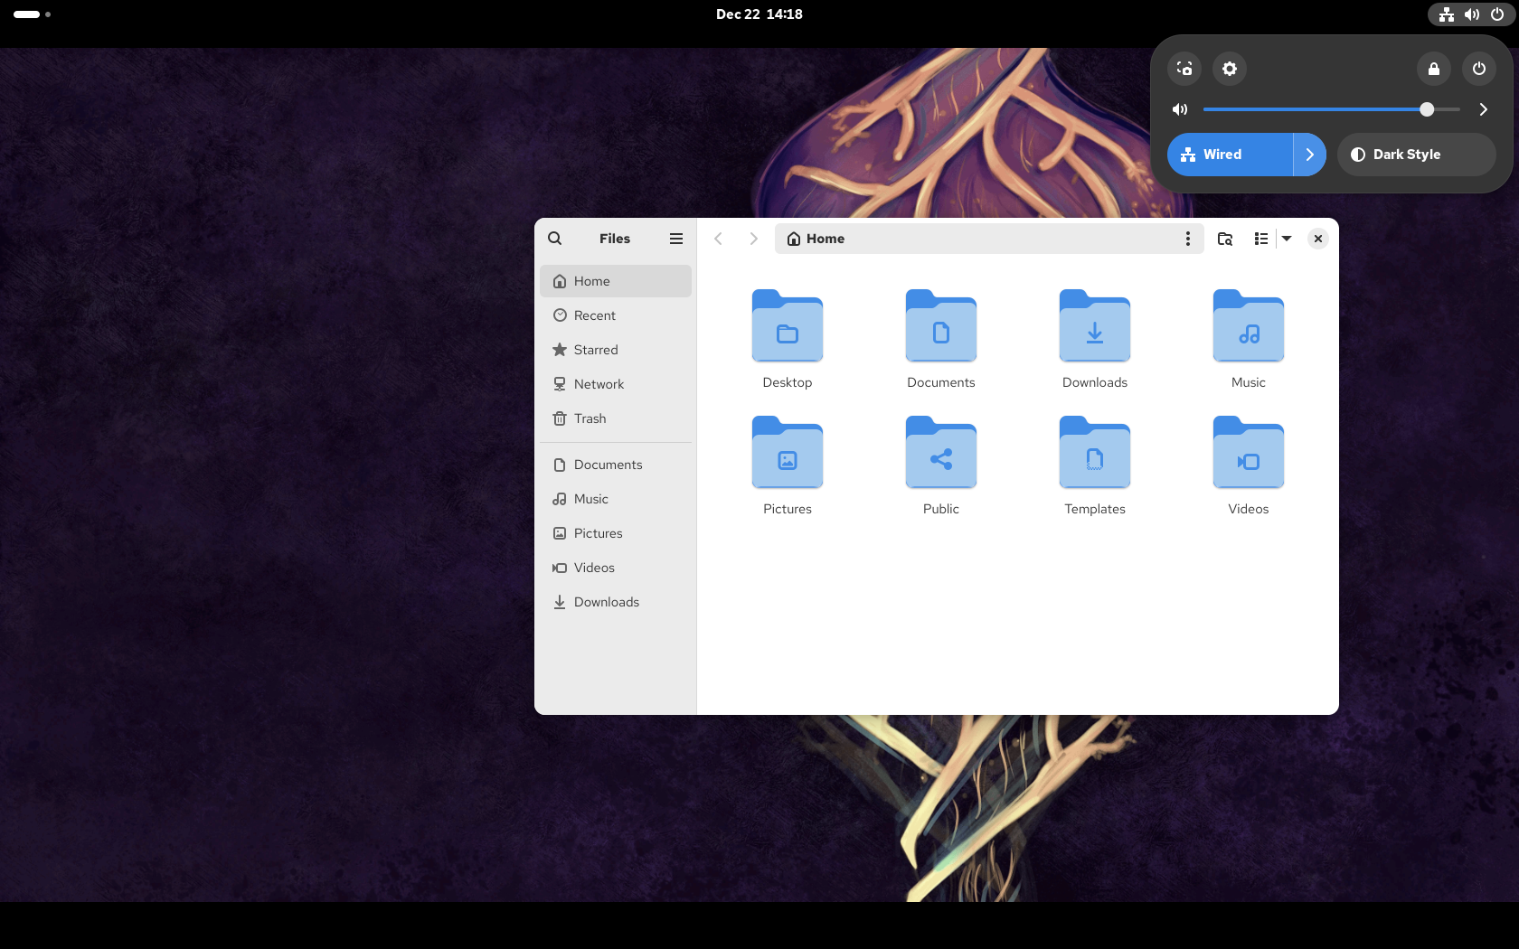Image resolution: width=1519 pixels, height=949 pixels.
Task: Open the search in Files
Action: coord(555,239)
